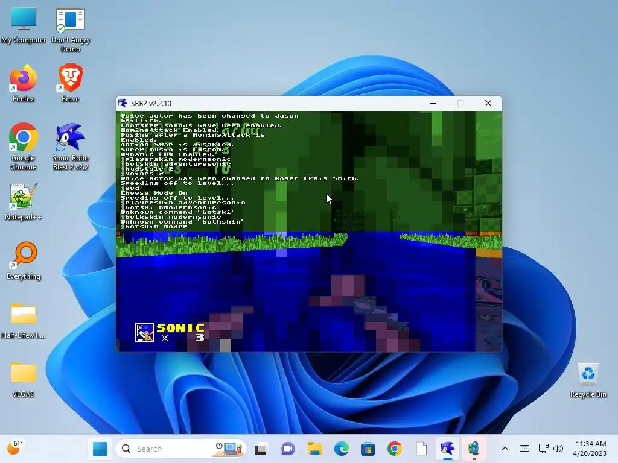Open the Notepad++ desktop shortcut
Viewport: 618px width, 463px height.
tap(24, 201)
